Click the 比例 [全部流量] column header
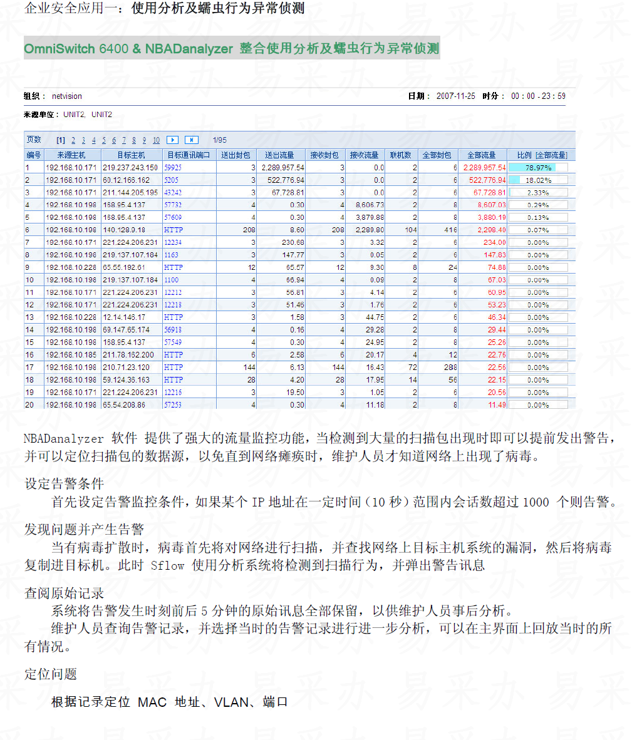 [542, 155]
